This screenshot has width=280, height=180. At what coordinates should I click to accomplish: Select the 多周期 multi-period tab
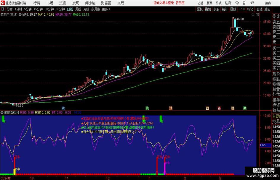[x=95, y=9]
